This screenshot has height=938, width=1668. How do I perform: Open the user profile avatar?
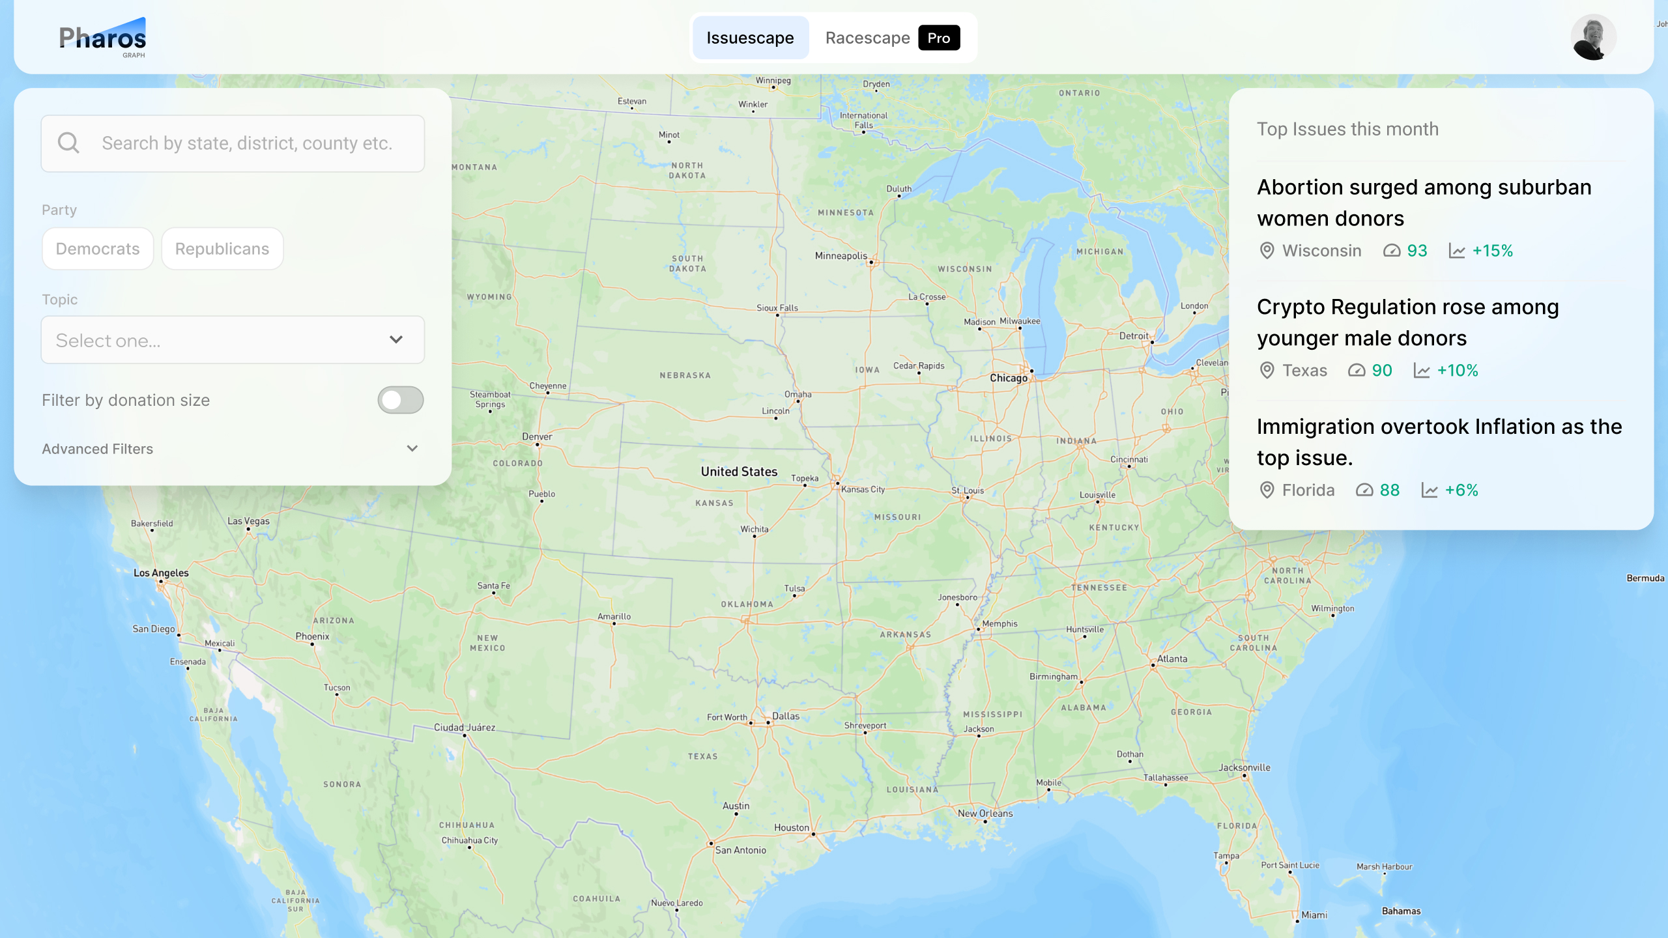1593,38
